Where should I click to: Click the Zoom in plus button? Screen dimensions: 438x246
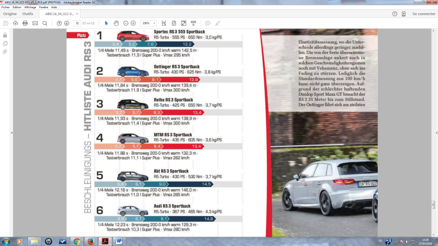pos(133,23)
